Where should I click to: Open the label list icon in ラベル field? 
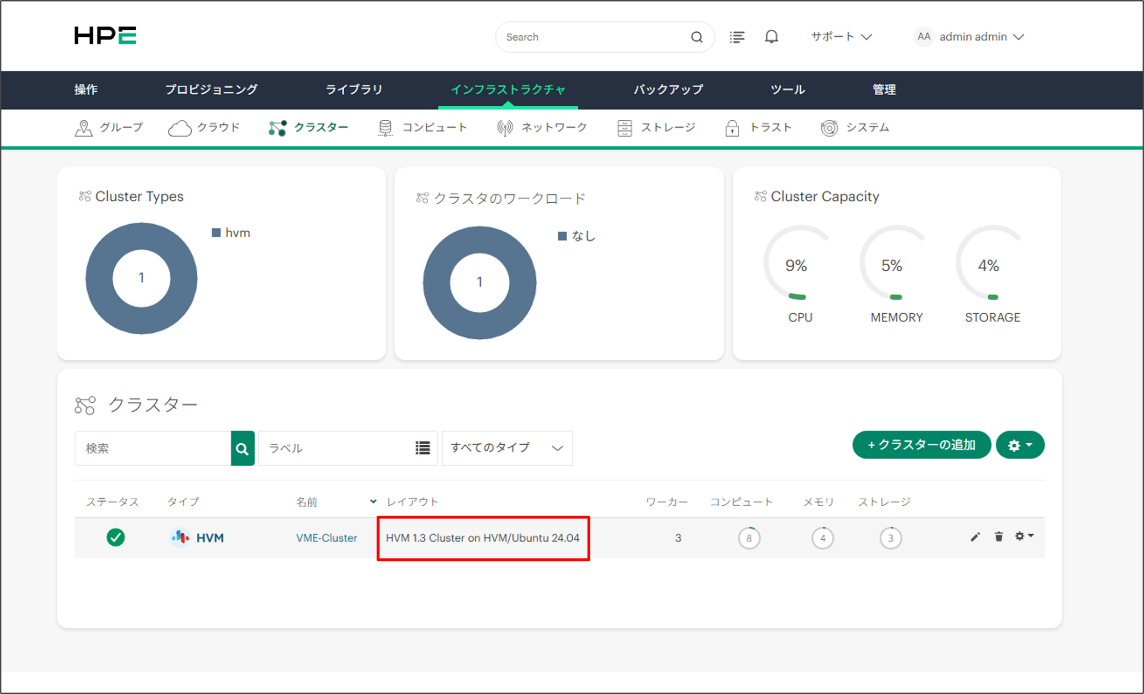[x=423, y=448]
